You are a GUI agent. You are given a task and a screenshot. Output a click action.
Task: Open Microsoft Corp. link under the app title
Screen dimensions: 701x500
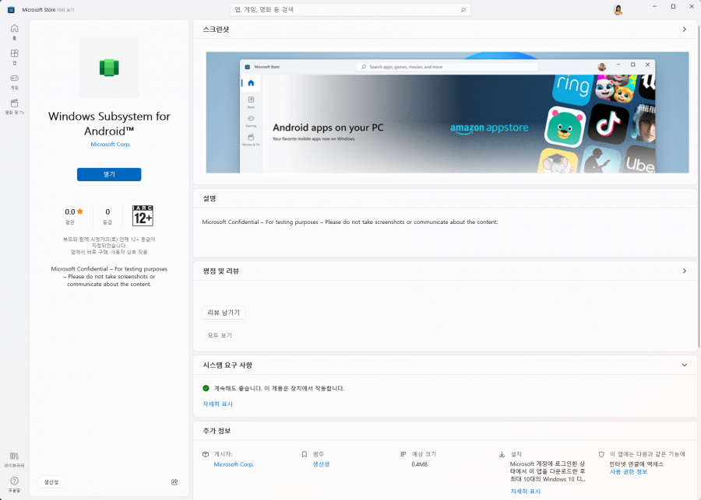(111, 144)
